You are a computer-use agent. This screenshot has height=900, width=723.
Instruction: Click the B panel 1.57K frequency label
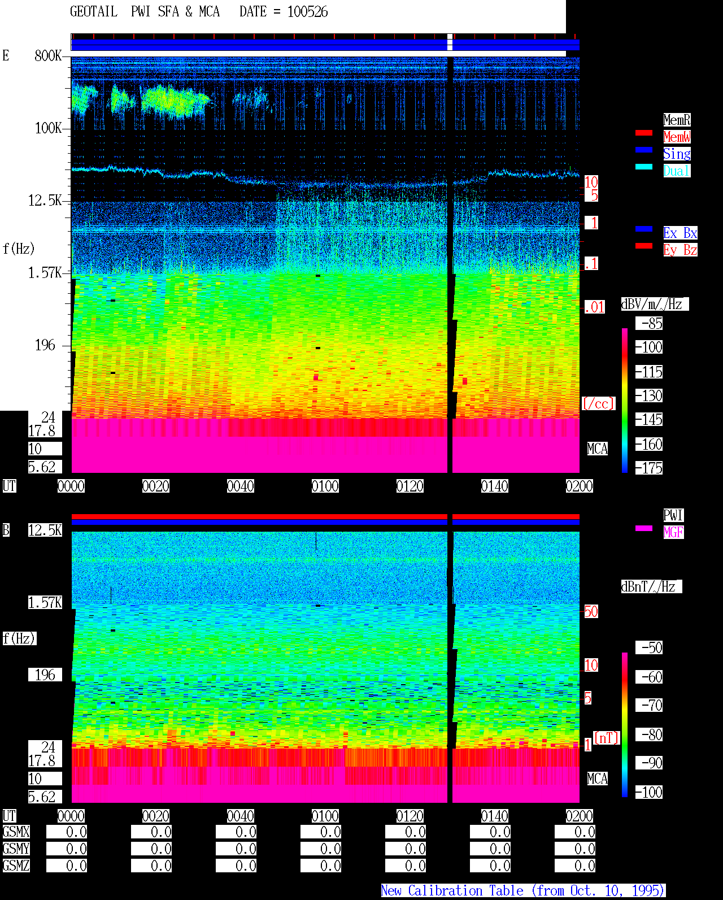[x=45, y=603]
